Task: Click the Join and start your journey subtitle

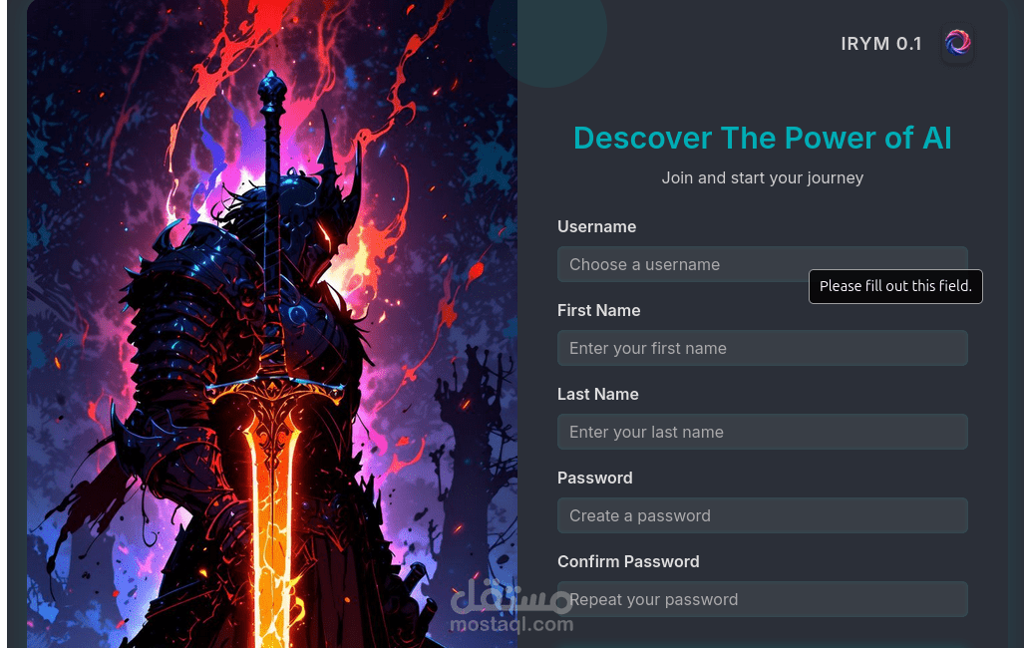Action: pyautogui.click(x=762, y=177)
